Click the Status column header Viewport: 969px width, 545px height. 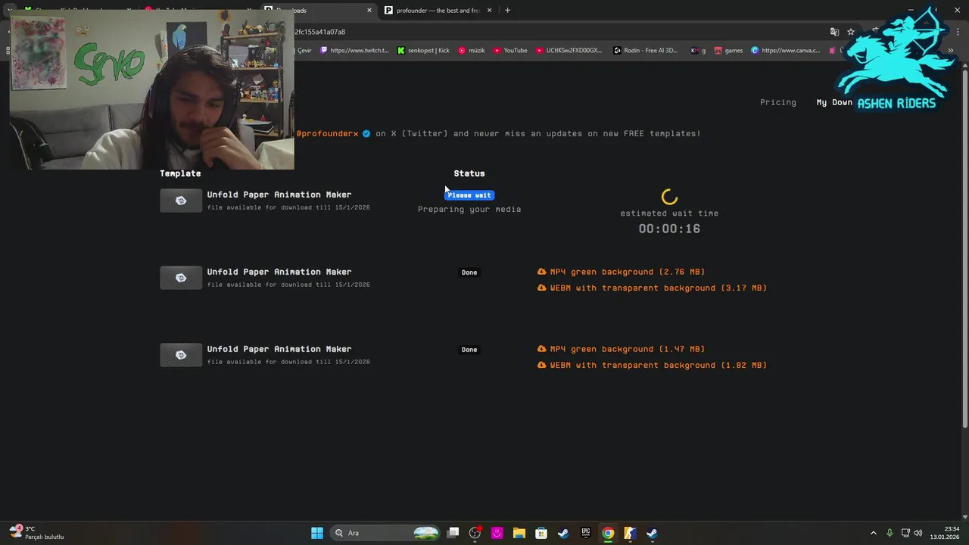pos(469,173)
